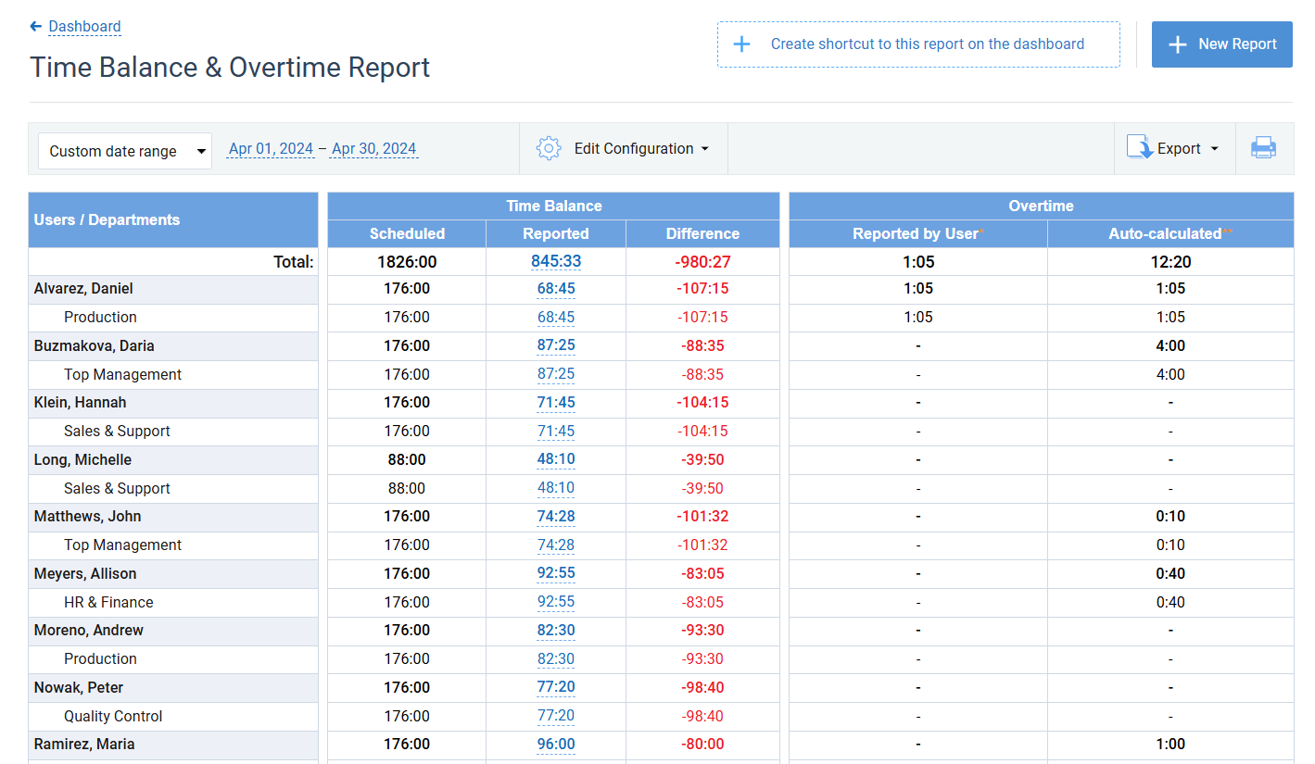Select the Nowak, Peter user row
The width and height of the screenshot is (1315, 764).
click(x=173, y=688)
